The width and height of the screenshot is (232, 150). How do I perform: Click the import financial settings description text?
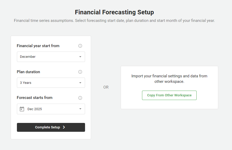169,79
